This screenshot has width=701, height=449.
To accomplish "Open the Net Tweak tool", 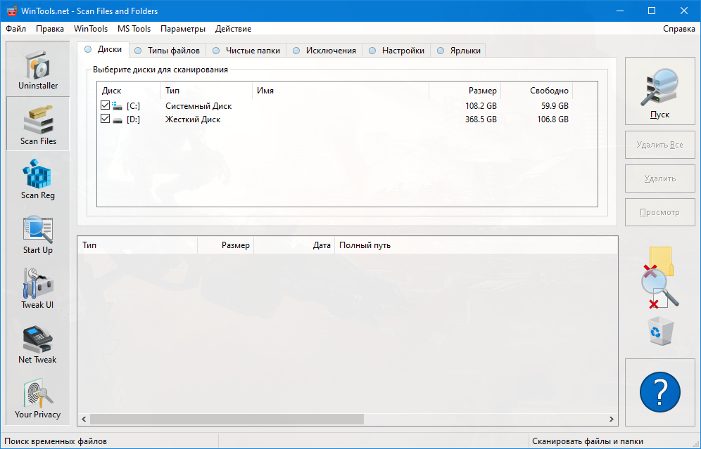I will (38, 344).
